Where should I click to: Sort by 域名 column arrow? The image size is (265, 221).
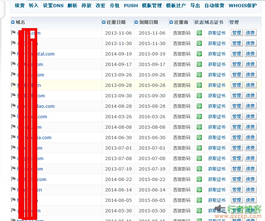[13, 22]
